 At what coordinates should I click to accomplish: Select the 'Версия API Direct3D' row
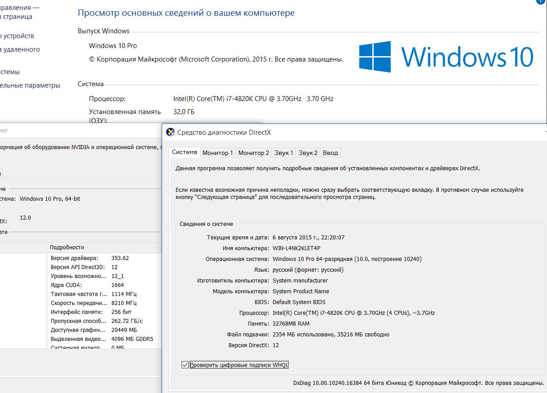click(103, 267)
